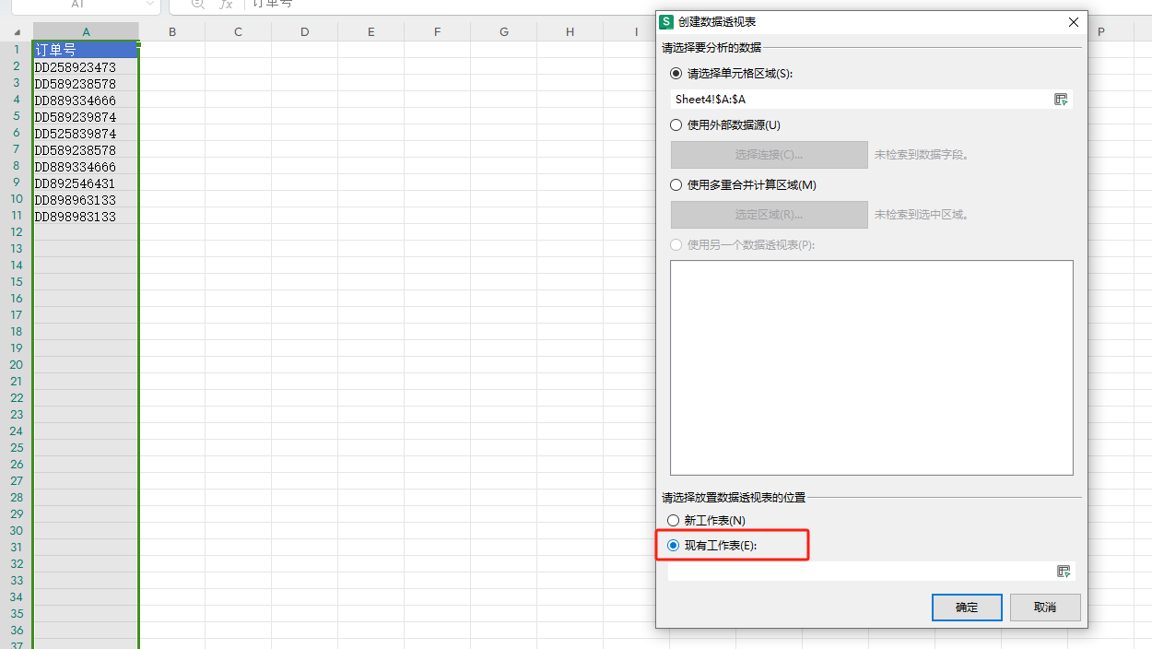Click the zoom magnifier icon in formula bar
1152x649 pixels.
coord(197,5)
